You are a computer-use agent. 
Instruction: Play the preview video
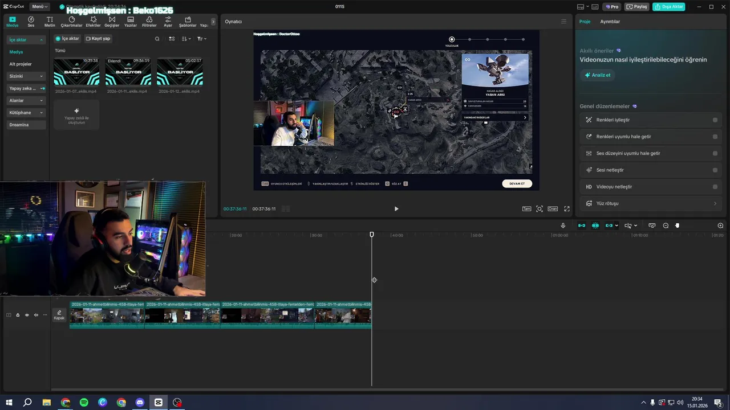tap(396, 209)
